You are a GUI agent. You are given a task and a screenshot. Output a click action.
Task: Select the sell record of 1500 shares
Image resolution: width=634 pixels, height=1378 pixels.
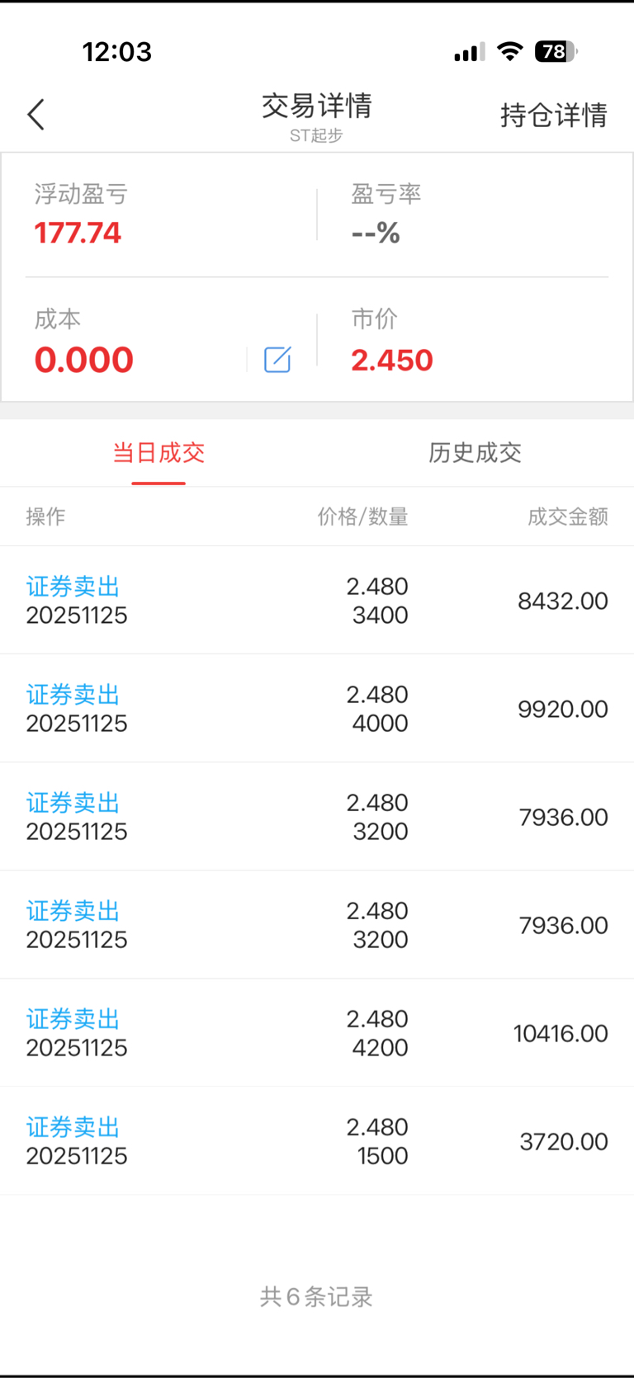(317, 1141)
